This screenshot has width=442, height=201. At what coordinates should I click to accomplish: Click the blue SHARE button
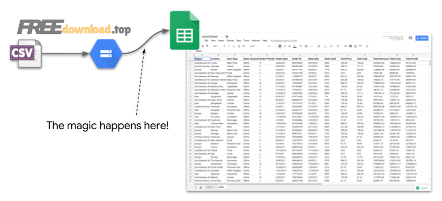[422, 38]
